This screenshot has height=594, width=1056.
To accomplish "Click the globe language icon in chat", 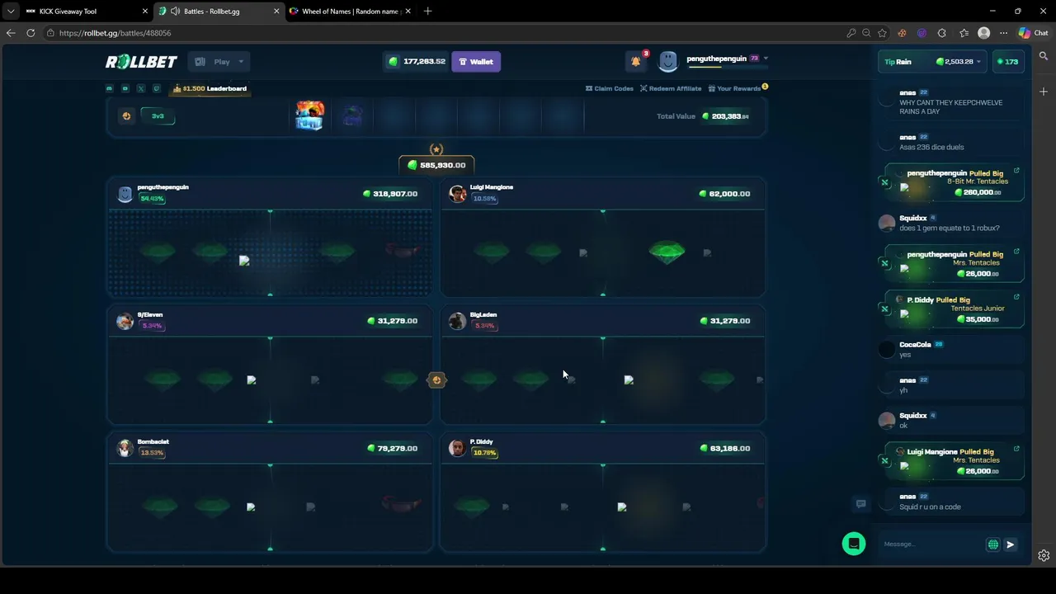I will 993,544.
